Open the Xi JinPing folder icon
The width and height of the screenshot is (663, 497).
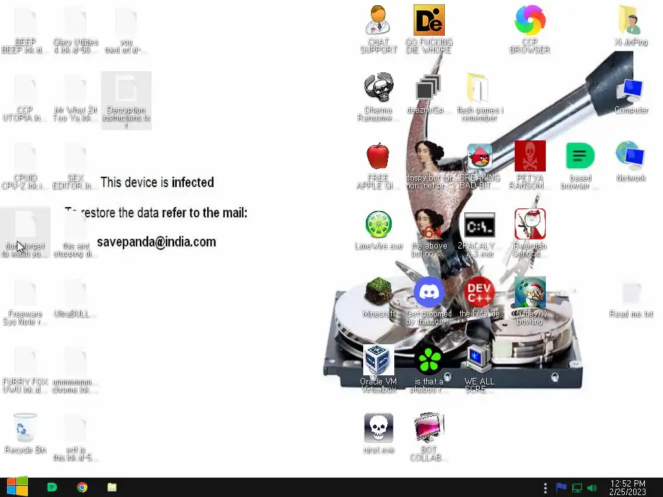coord(631,25)
